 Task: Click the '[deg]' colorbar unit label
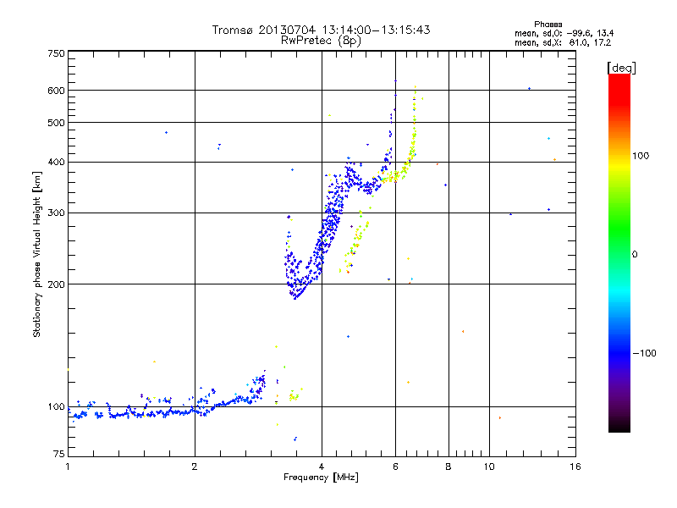click(621, 68)
